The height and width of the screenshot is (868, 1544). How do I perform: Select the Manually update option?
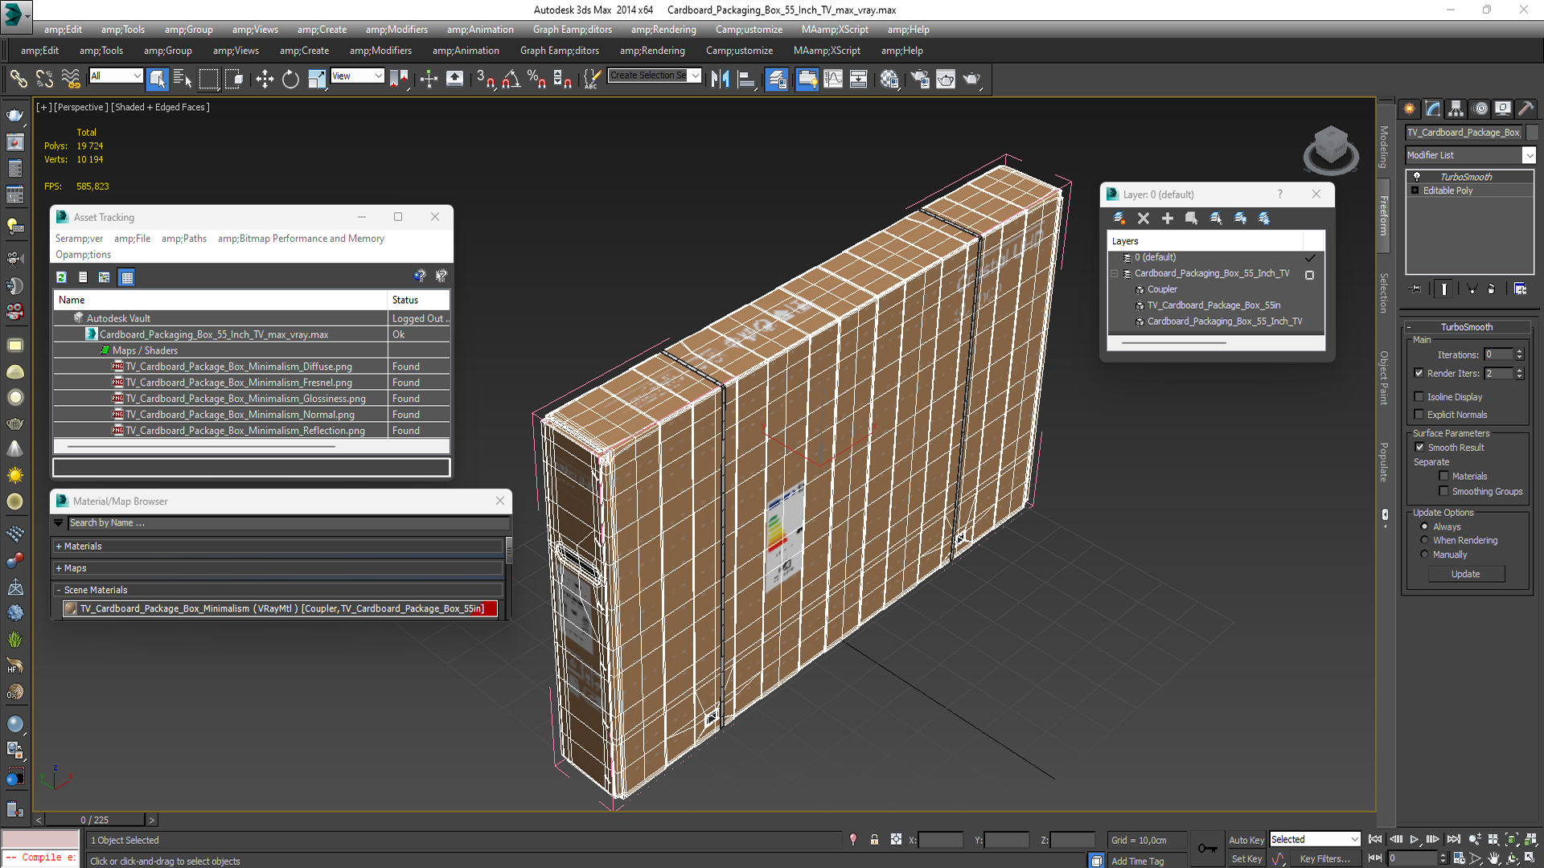(x=1424, y=555)
